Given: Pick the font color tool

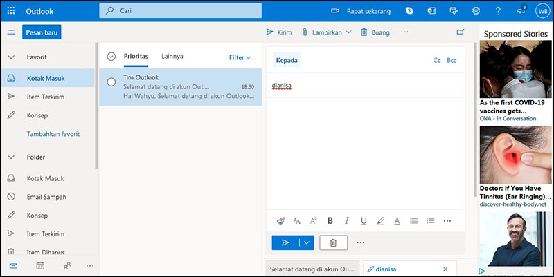Looking at the screenshot, I should coord(397,221).
